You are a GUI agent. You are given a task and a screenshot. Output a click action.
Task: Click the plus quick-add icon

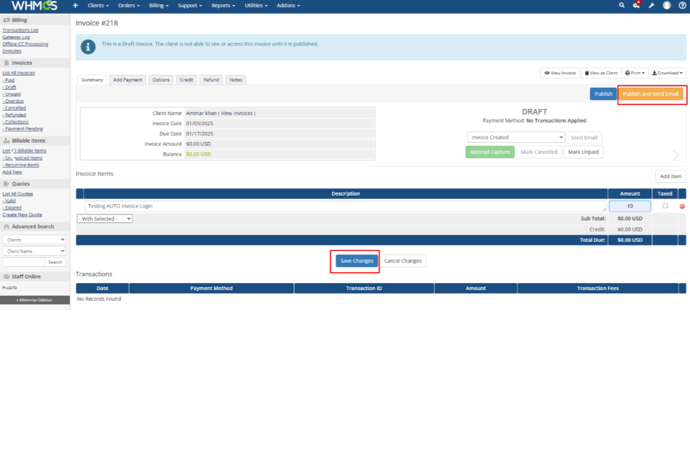75,5
